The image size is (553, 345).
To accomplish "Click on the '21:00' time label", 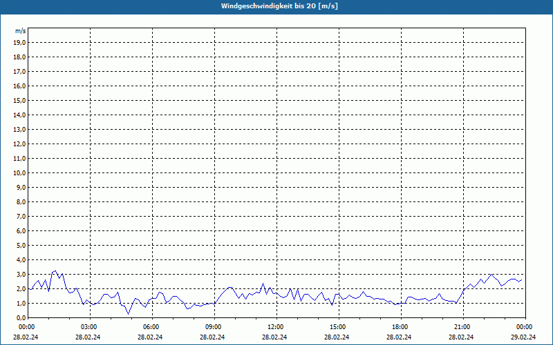I will click(x=463, y=327).
